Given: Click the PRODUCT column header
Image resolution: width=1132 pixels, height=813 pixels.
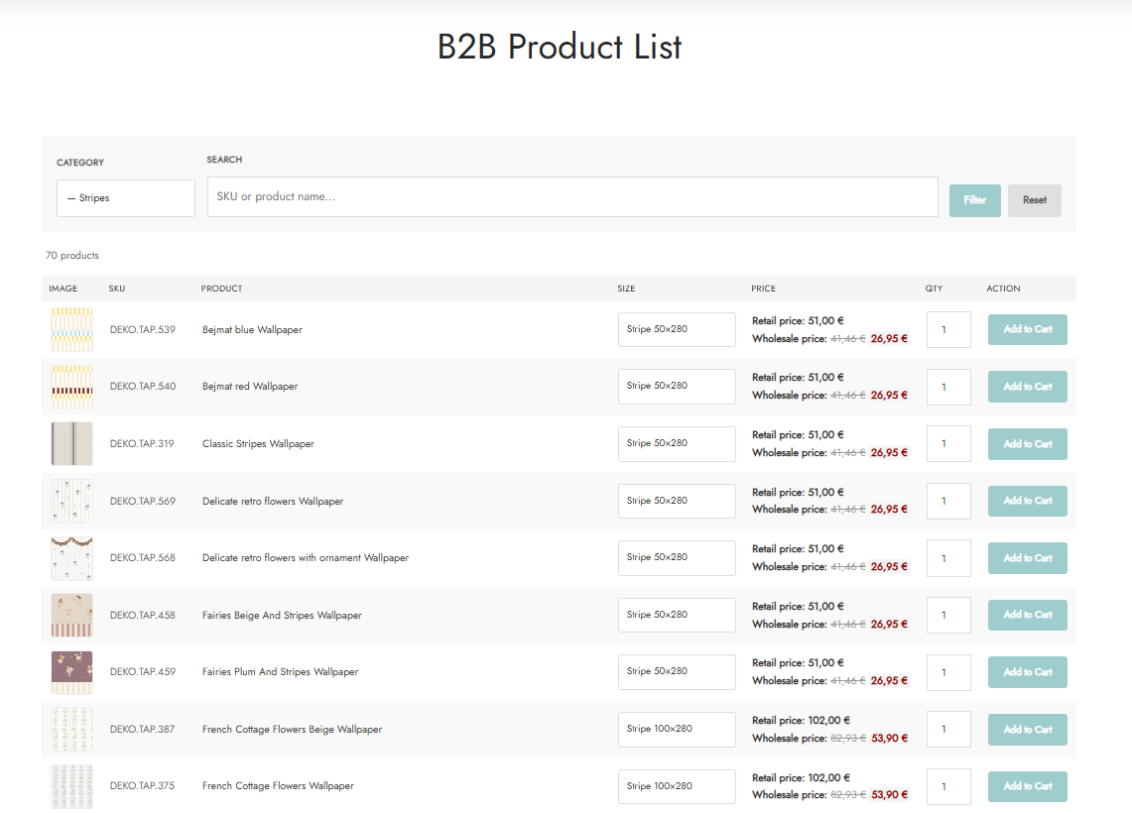Looking at the screenshot, I should point(221,289).
